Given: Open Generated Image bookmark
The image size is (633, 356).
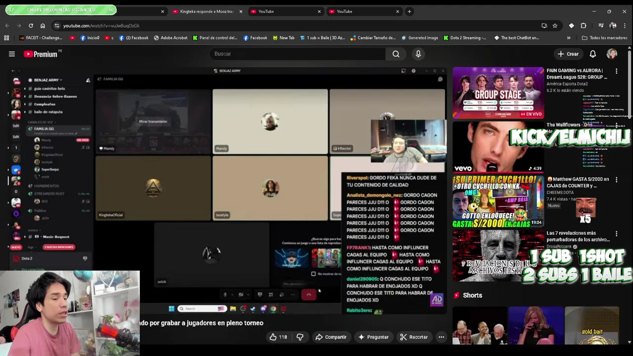Looking at the screenshot, I should (x=419, y=38).
